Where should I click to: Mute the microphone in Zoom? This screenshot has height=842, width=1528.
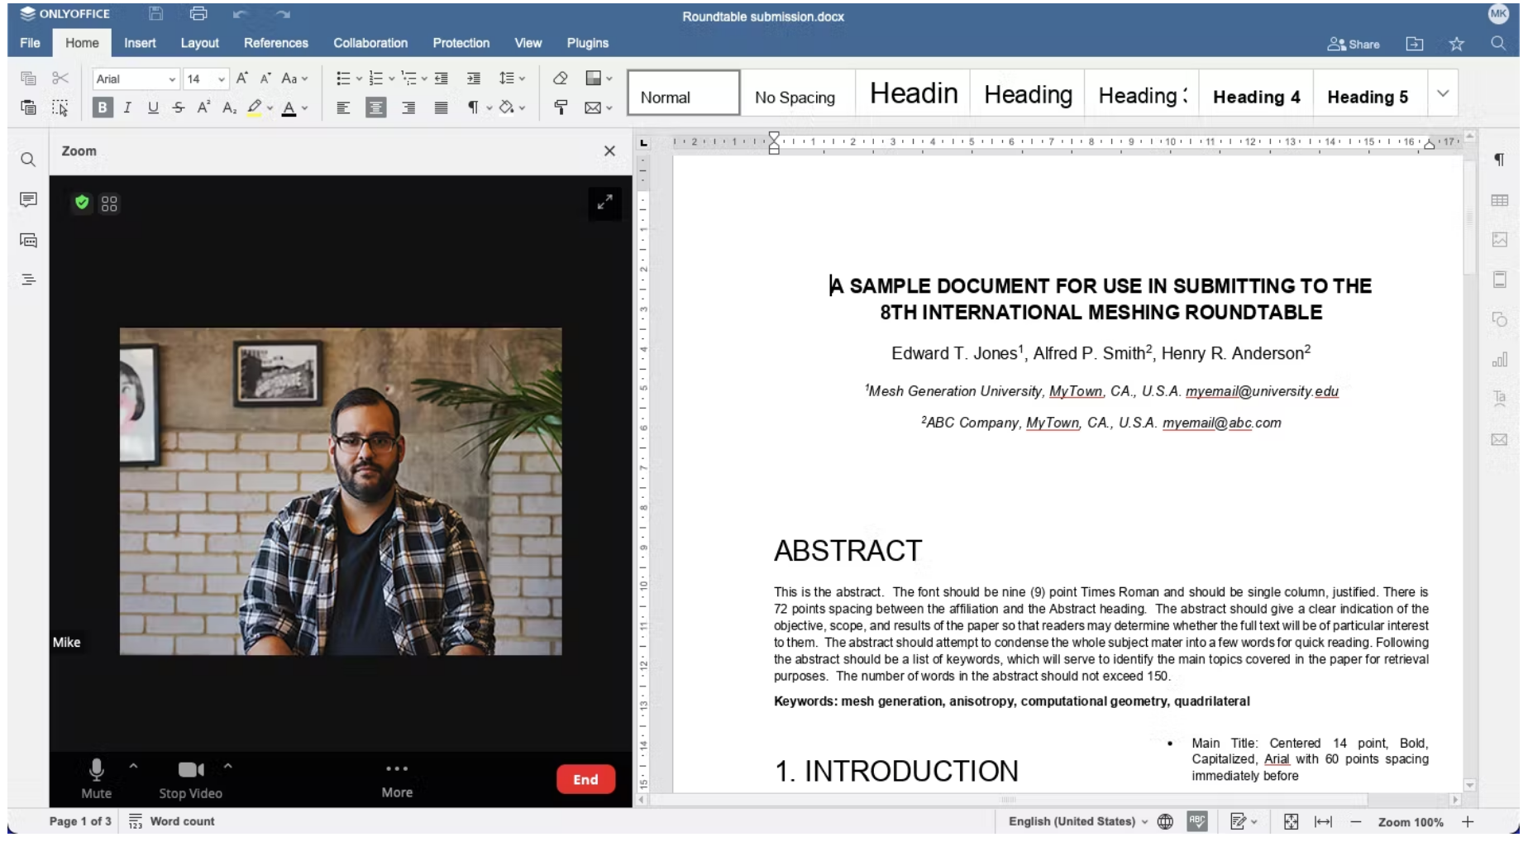(x=96, y=778)
